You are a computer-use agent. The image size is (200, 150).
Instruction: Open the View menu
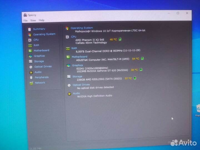tap(33, 20)
